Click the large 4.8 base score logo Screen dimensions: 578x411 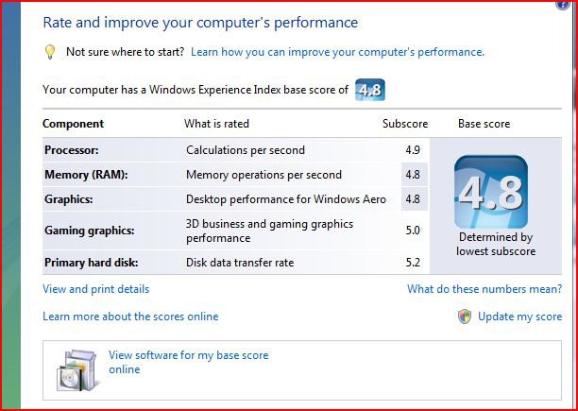[491, 192]
